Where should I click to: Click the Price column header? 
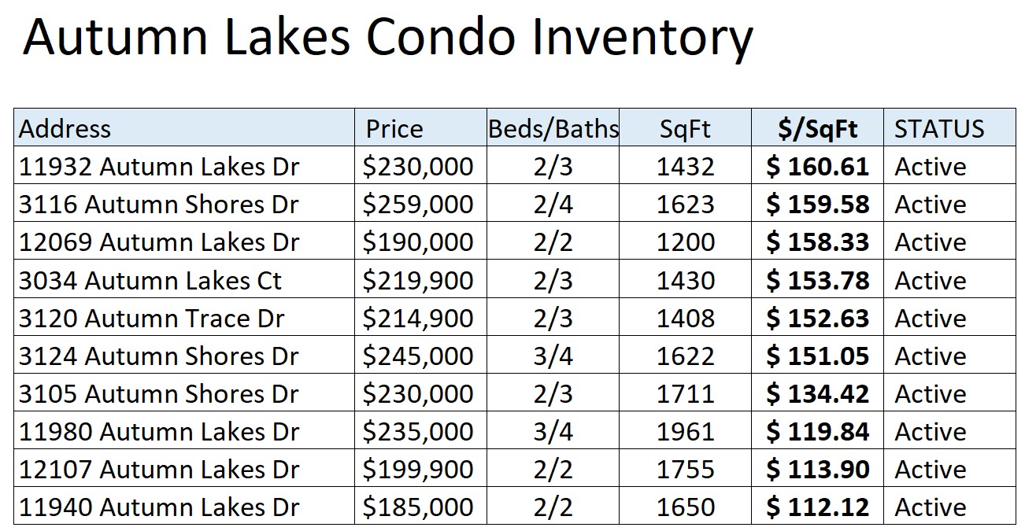tap(421, 128)
